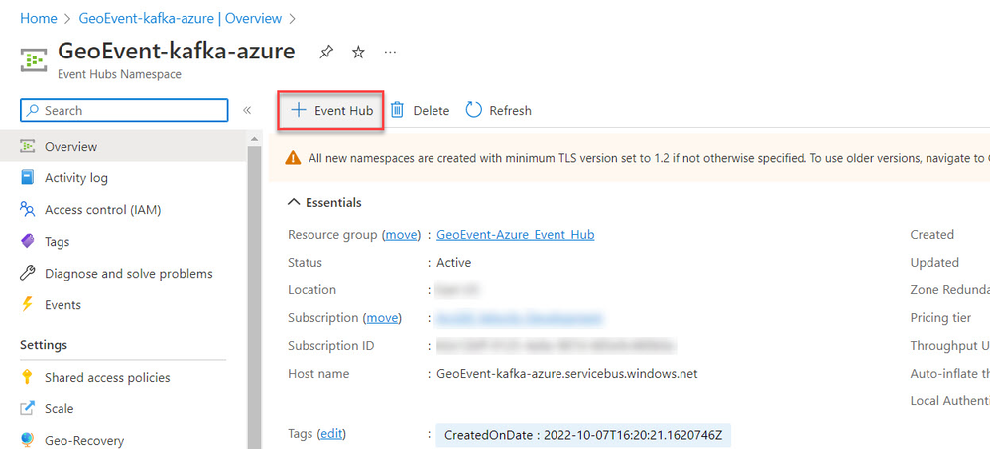Click move link next to Resource group
990x449 pixels.
point(402,235)
